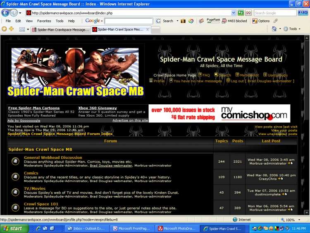Click the mycomicshop.com banner advertisement
This screenshot has width=310, height=233.
(x=219, y=113)
